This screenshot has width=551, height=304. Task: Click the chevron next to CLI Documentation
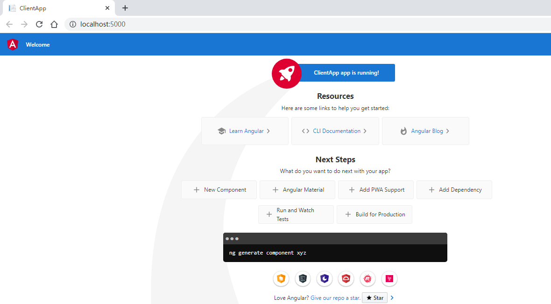365,131
